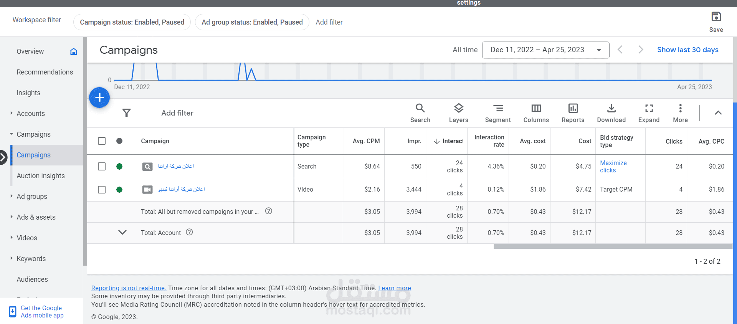Click the Learn more link
The image size is (737, 324).
[x=395, y=288]
